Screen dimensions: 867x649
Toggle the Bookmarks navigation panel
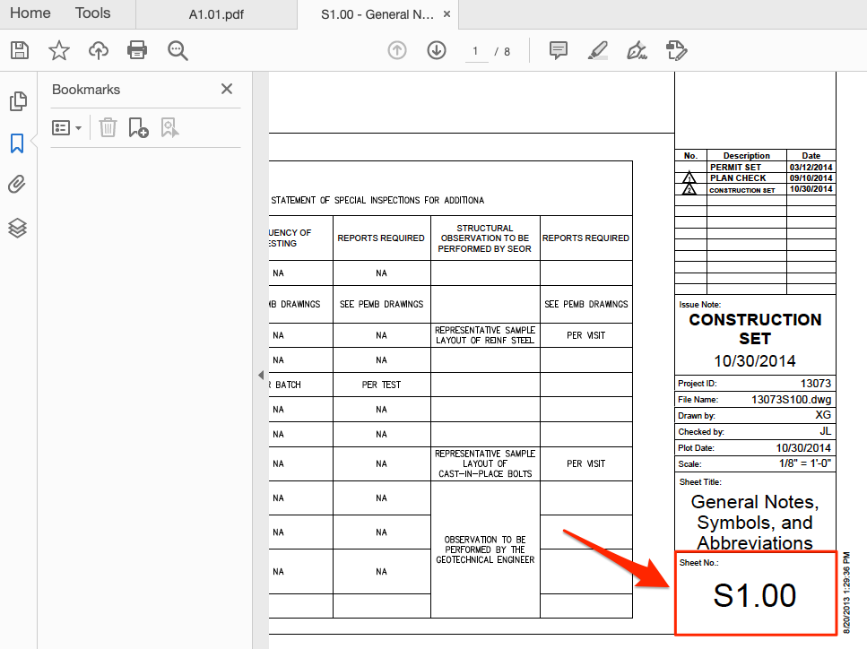click(x=18, y=143)
